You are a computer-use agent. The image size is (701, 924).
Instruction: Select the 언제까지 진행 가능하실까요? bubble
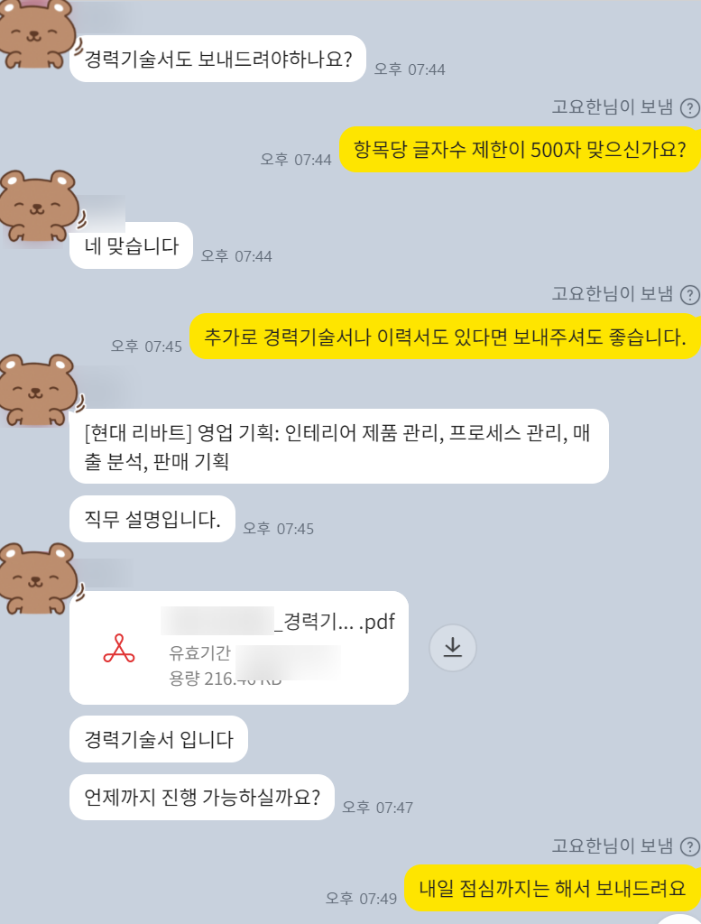(202, 798)
